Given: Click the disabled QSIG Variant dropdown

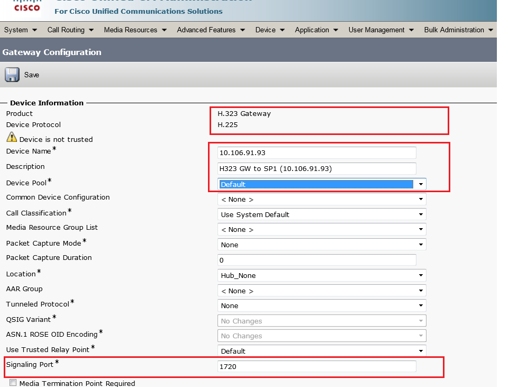Looking at the screenshot, I should point(322,320).
